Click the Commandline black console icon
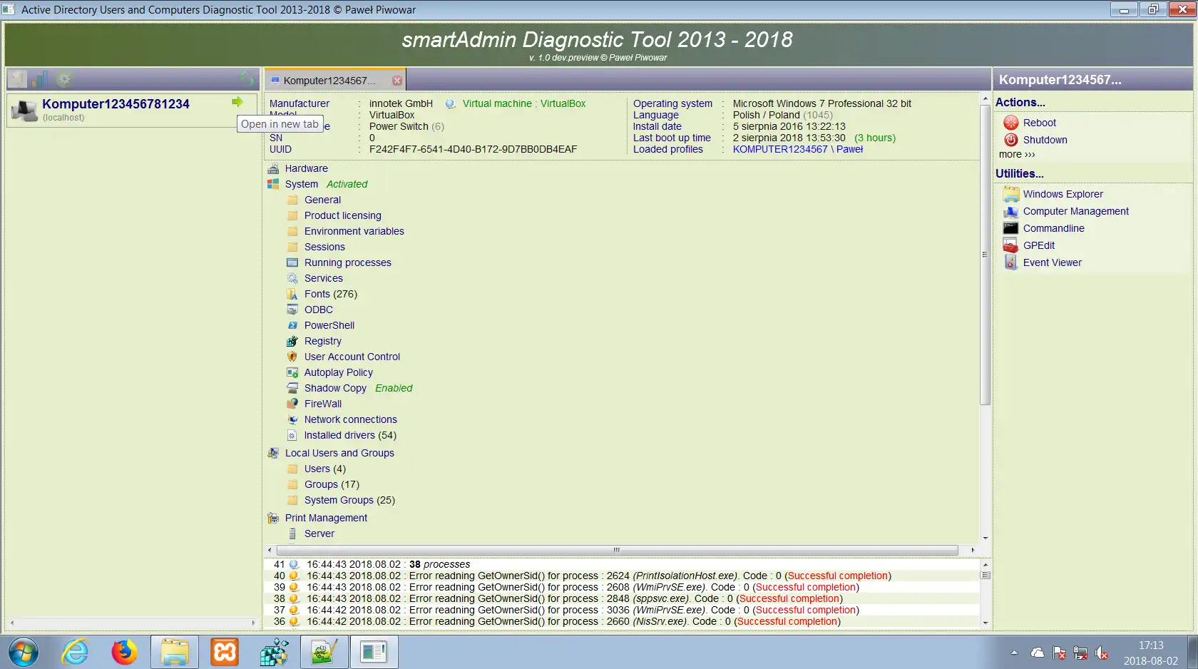Image resolution: width=1198 pixels, height=669 pixels. click(1010, 228)
